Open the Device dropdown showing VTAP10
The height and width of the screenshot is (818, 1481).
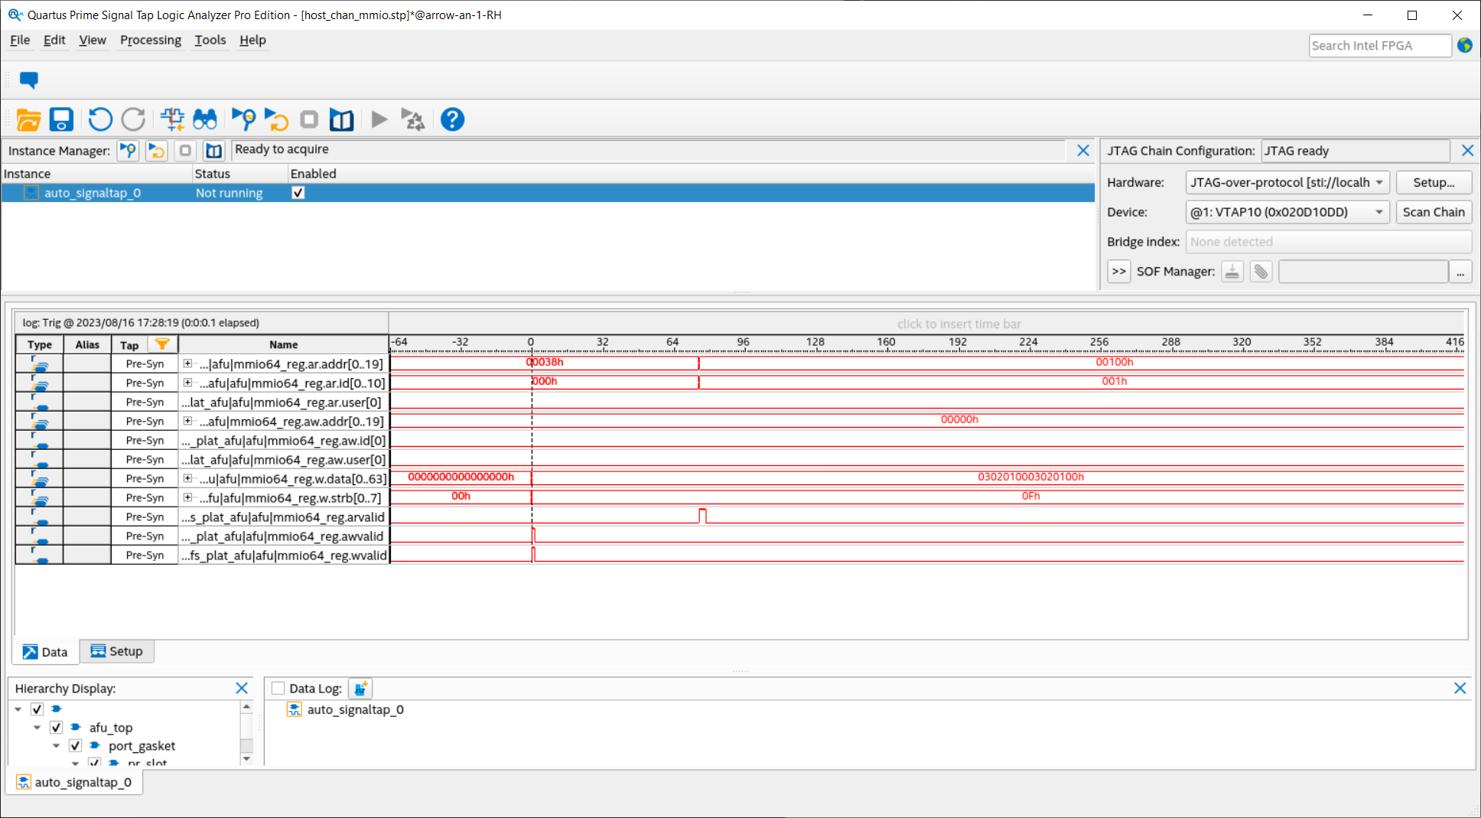1378,212
